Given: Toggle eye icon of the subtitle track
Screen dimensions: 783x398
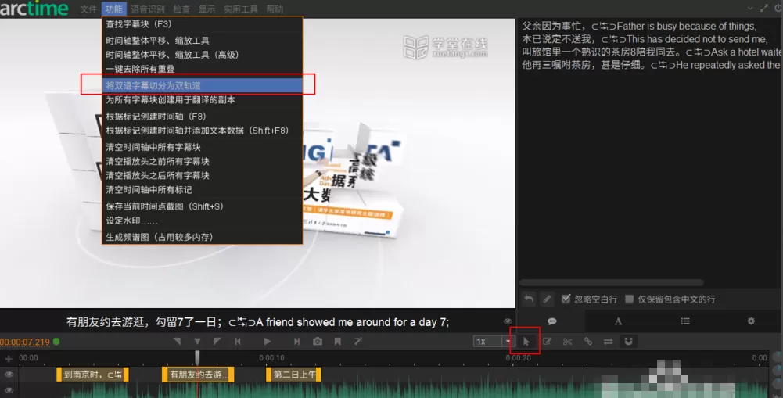Looking at the screenshot, I should [9, 374].
